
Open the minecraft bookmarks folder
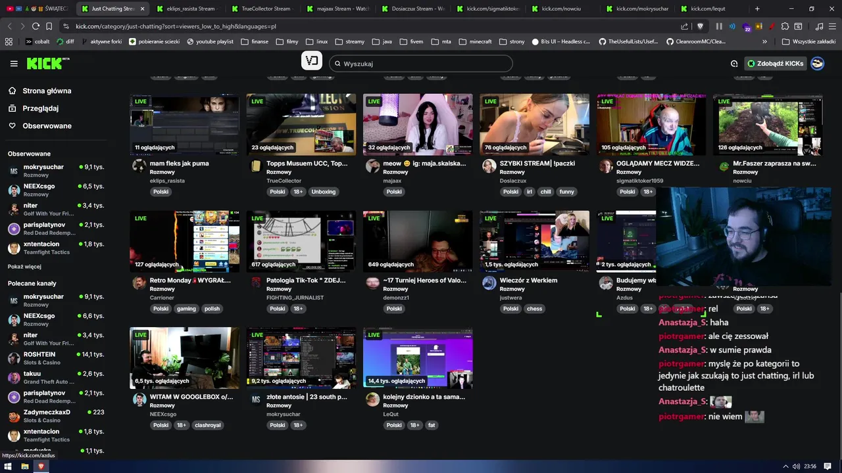(x=474, y=41)
